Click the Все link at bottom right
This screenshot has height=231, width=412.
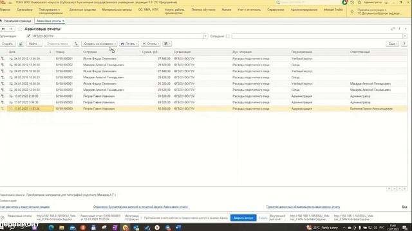tap(404, 207)
